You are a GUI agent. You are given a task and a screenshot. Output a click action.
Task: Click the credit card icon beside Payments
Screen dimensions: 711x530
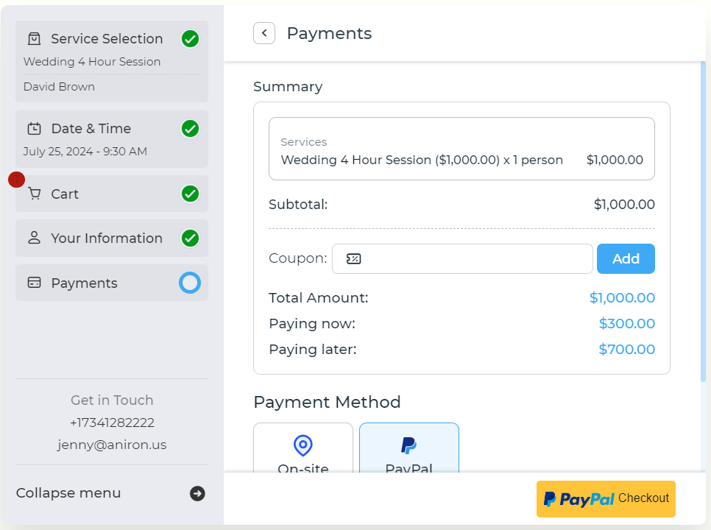34,283
